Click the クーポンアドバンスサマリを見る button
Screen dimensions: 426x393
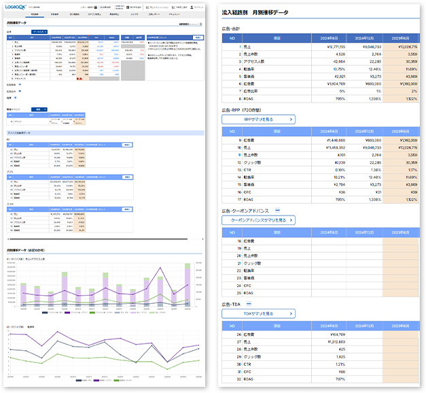tap(258, 220)
